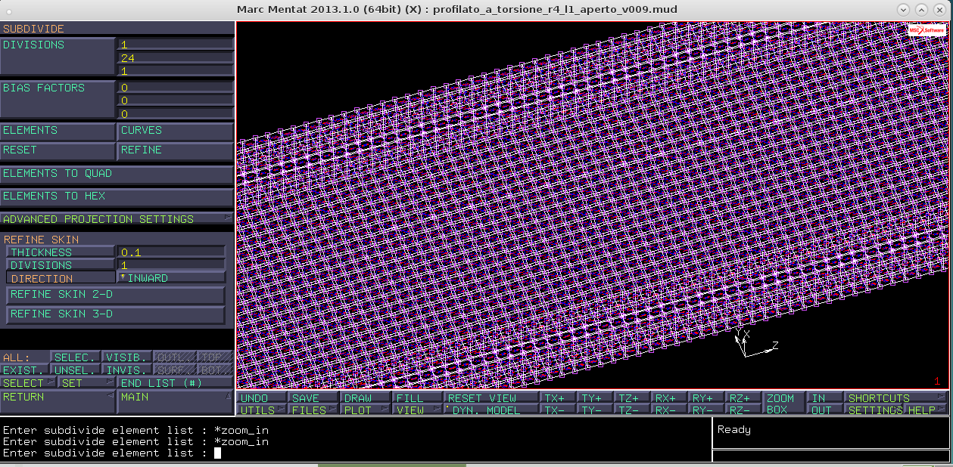Activate ZOOM BOX

(x=784, y=404)
